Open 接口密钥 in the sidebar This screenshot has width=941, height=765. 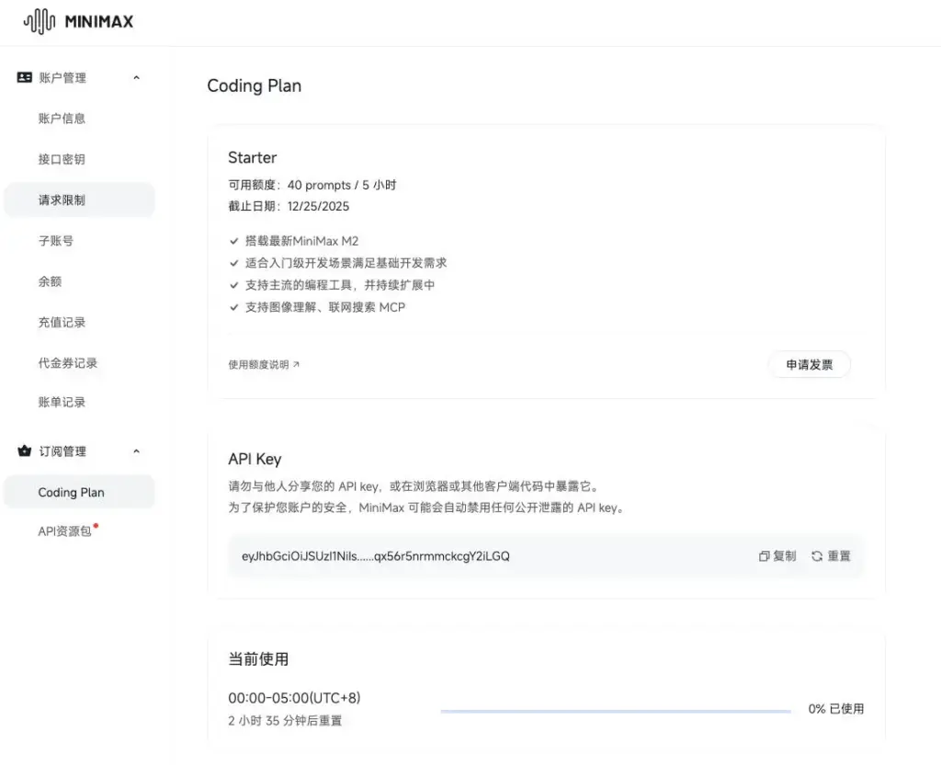[x=62, y=159]
